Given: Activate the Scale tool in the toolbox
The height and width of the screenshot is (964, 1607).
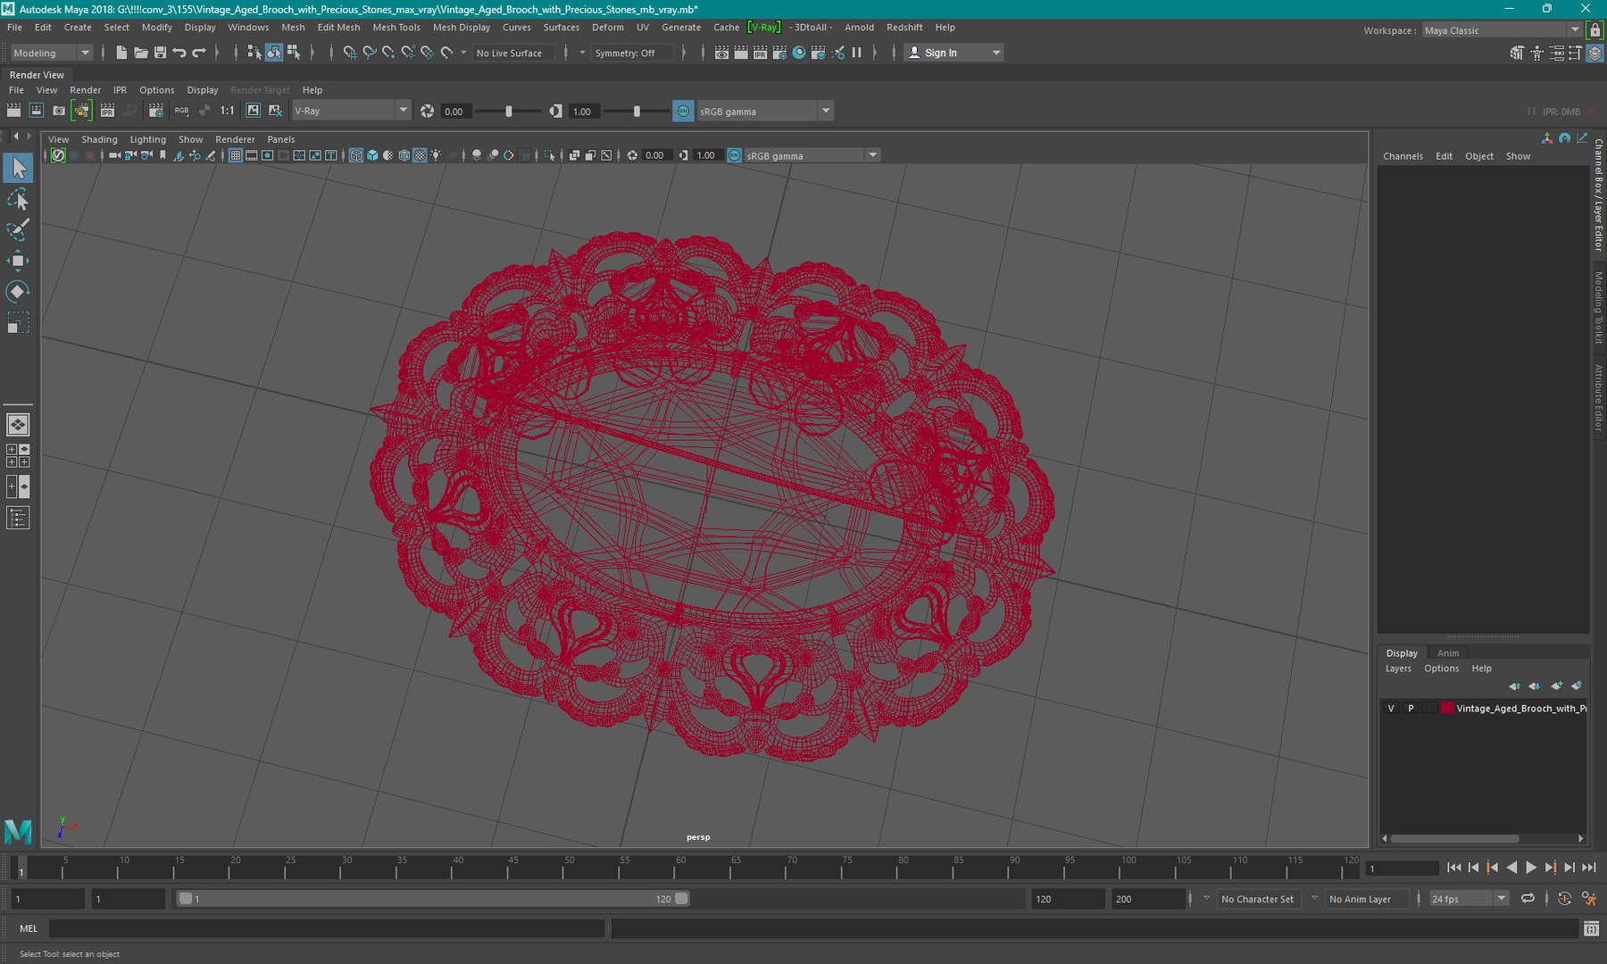Looking at the screenshot, I should click(x=18, y=322).
